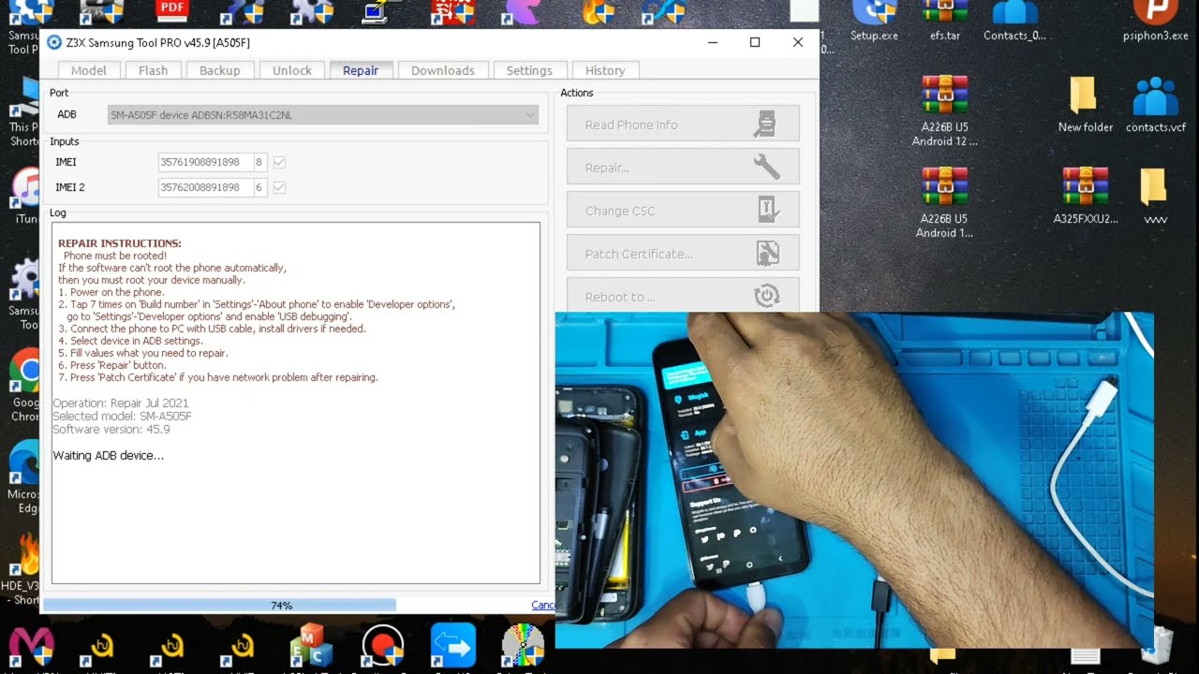This screenshot has width=1199, height=674.
Task: Click 'Waiting ADB device...' log line
Action: 108,456
